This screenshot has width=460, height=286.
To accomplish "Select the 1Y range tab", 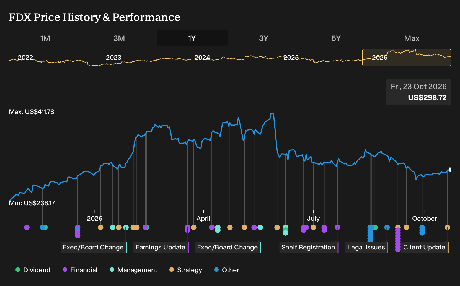I will point(192,38).
